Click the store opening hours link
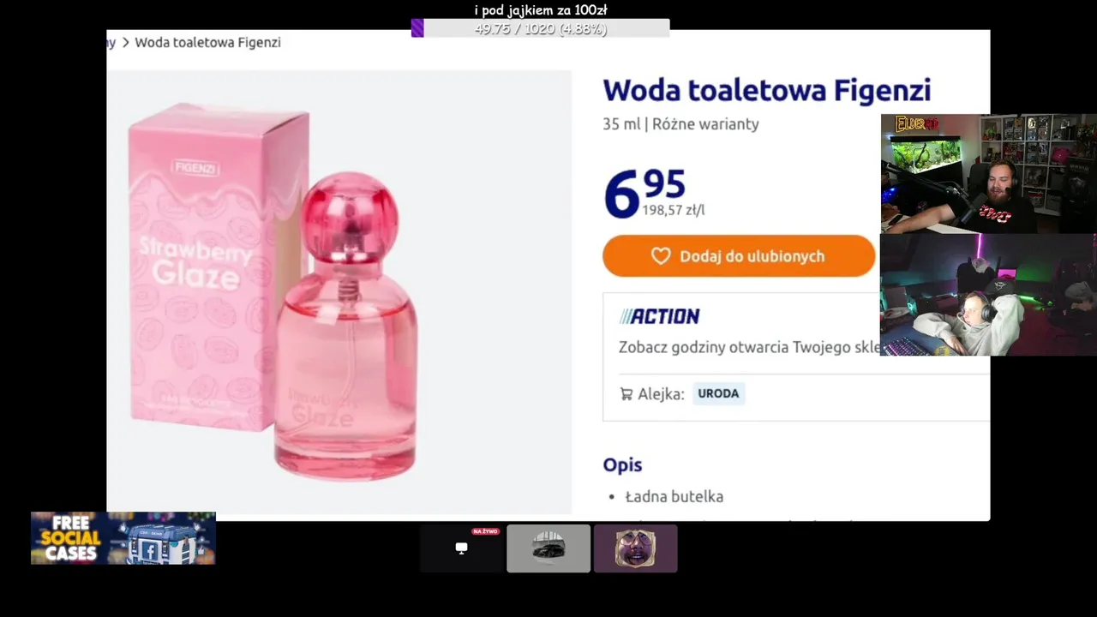 click(x=750, y=347)
